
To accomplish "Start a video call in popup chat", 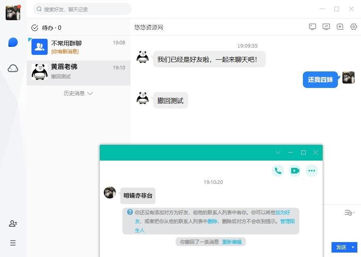I will click(x=295, y=171).
